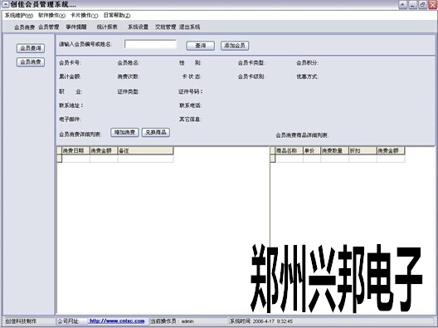Select 会员管理 in the toolbar
Image resolution: width=438 pixels, height=328 pixels.
(x=49, y=27)
